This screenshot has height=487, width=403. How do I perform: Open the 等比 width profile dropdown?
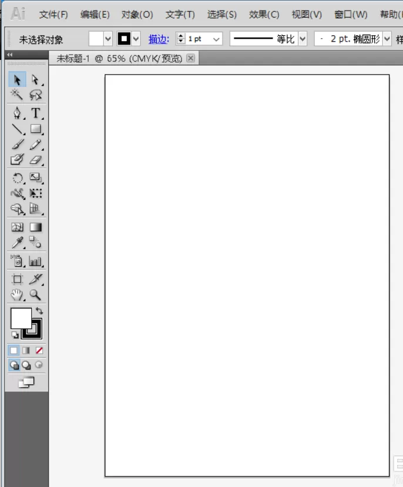pos(303,39)
